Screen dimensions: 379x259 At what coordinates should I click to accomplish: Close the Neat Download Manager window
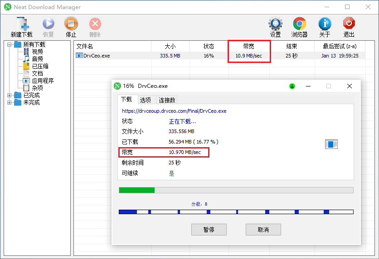pyautogui.click(x=368, y=7)
